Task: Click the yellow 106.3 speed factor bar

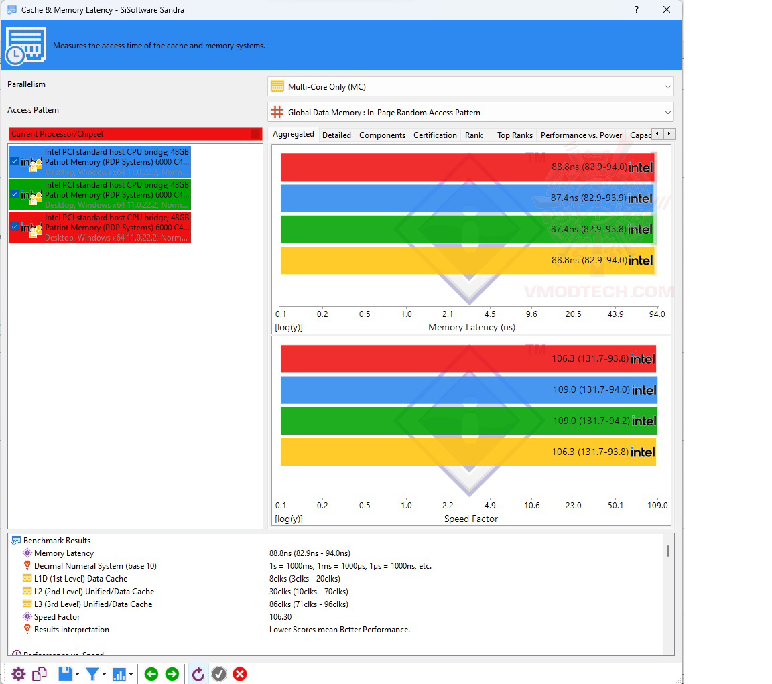Action: (x=468, y=452)
